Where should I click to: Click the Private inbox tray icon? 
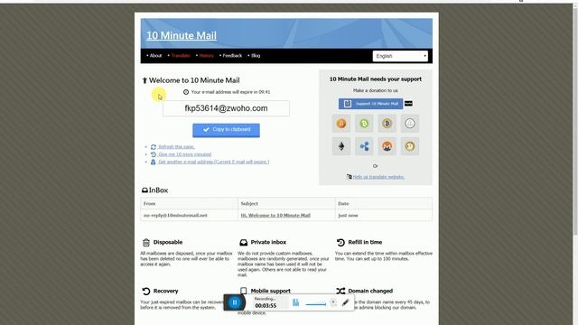(x=243, y=243)
